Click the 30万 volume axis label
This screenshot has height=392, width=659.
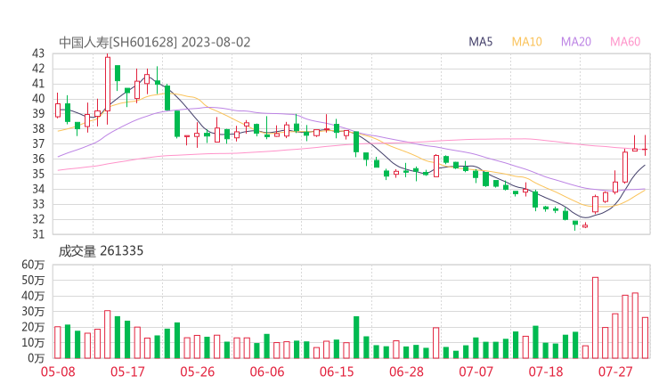(33, 312)
